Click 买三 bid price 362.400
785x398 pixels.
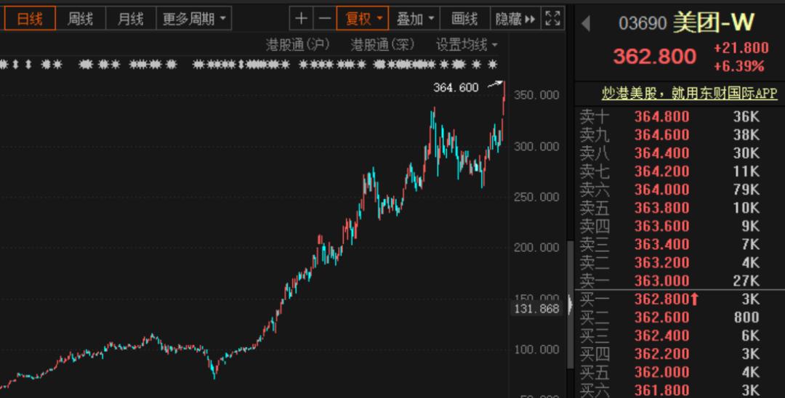coord(662,336)
